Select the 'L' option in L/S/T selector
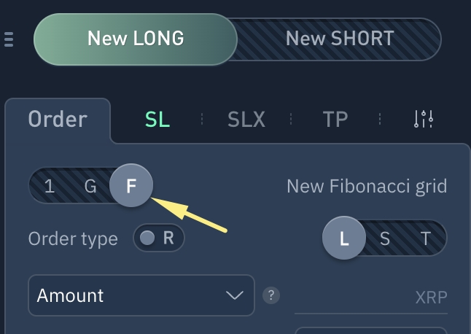This screenshot has width=471, height=334. pos(344,238)
